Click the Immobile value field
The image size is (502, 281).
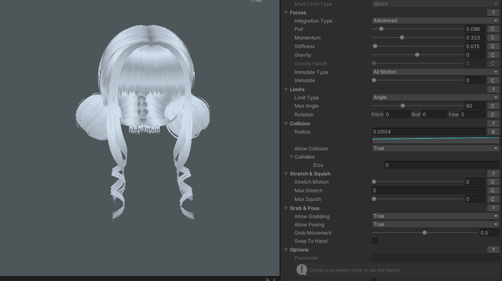click(x=475, y=81)
